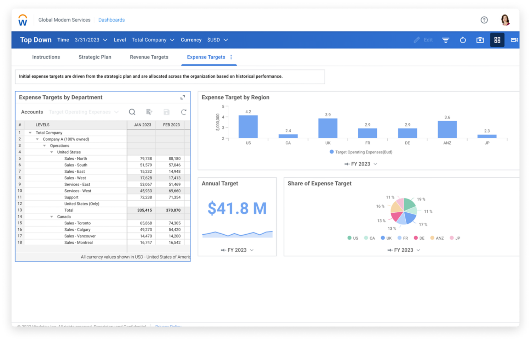Refresh the department table data

(184, 112)
